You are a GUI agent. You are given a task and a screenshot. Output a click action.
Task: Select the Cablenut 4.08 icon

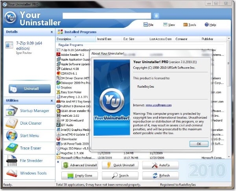tap(58, 69)
